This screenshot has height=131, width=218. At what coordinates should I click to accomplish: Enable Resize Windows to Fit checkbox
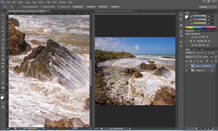pos(21,7)
